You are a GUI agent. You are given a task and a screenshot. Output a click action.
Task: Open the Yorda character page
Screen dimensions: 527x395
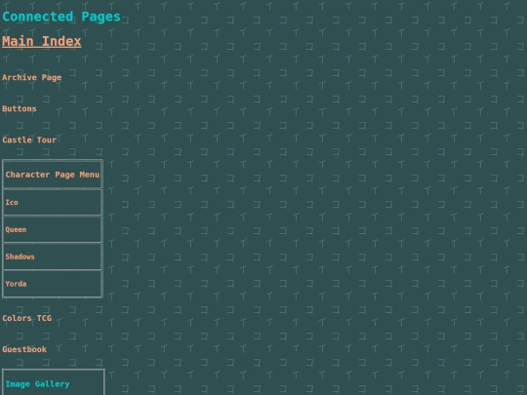coord(16,284)
